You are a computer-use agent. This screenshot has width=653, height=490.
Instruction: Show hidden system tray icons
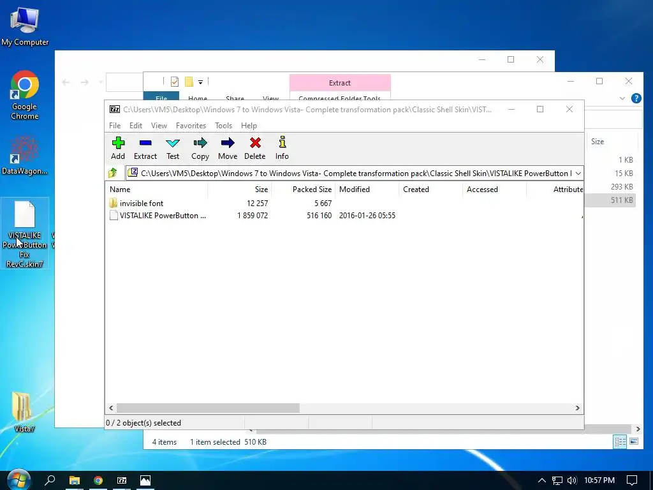click(542, 480)
